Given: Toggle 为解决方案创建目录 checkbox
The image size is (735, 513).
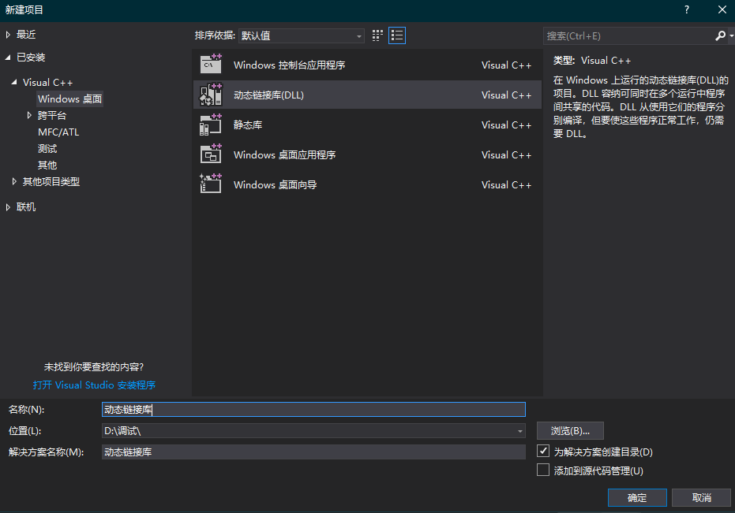Looking at the screenshot, I should tap(543, 452).
